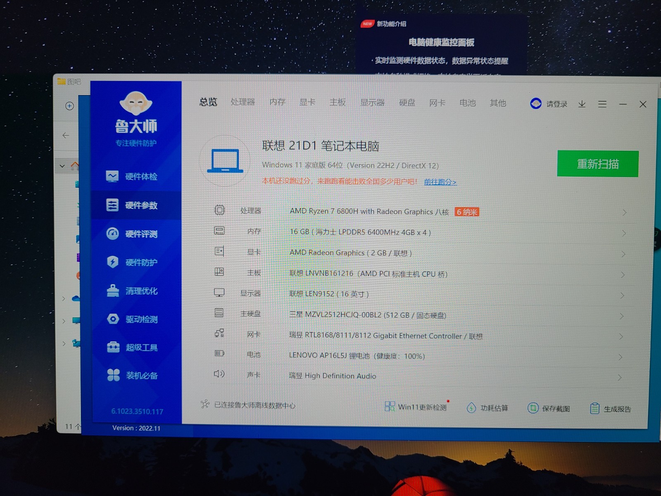661x496 pixels.
Task: Expand the 16 GB LPDDR5 memory row chevron
Action: 624,234
